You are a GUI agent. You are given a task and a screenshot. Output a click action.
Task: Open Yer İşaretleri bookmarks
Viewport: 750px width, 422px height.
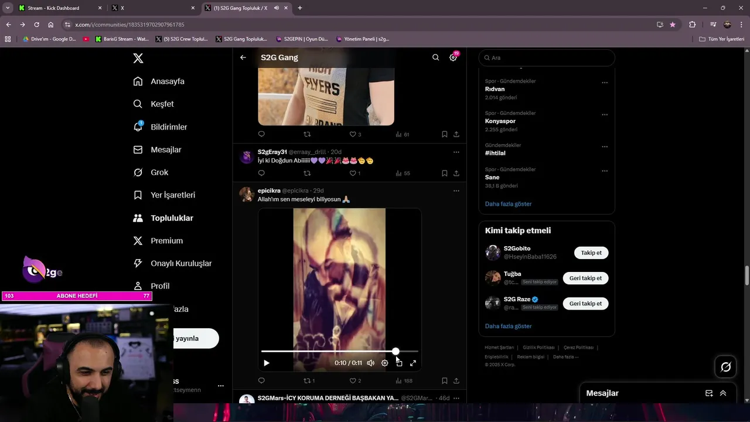point(164,195)
